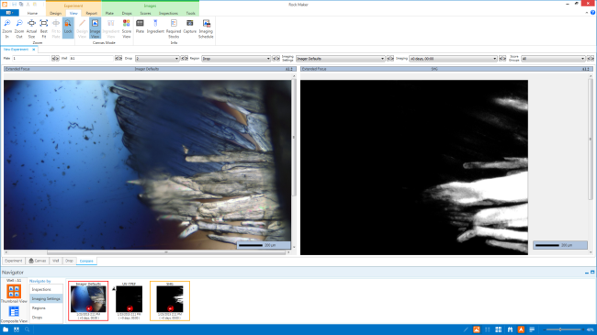This screenshot has height=335, width=597.
Task: Switch to Composite View in Navigator
Action: click(x=14, y=314)
